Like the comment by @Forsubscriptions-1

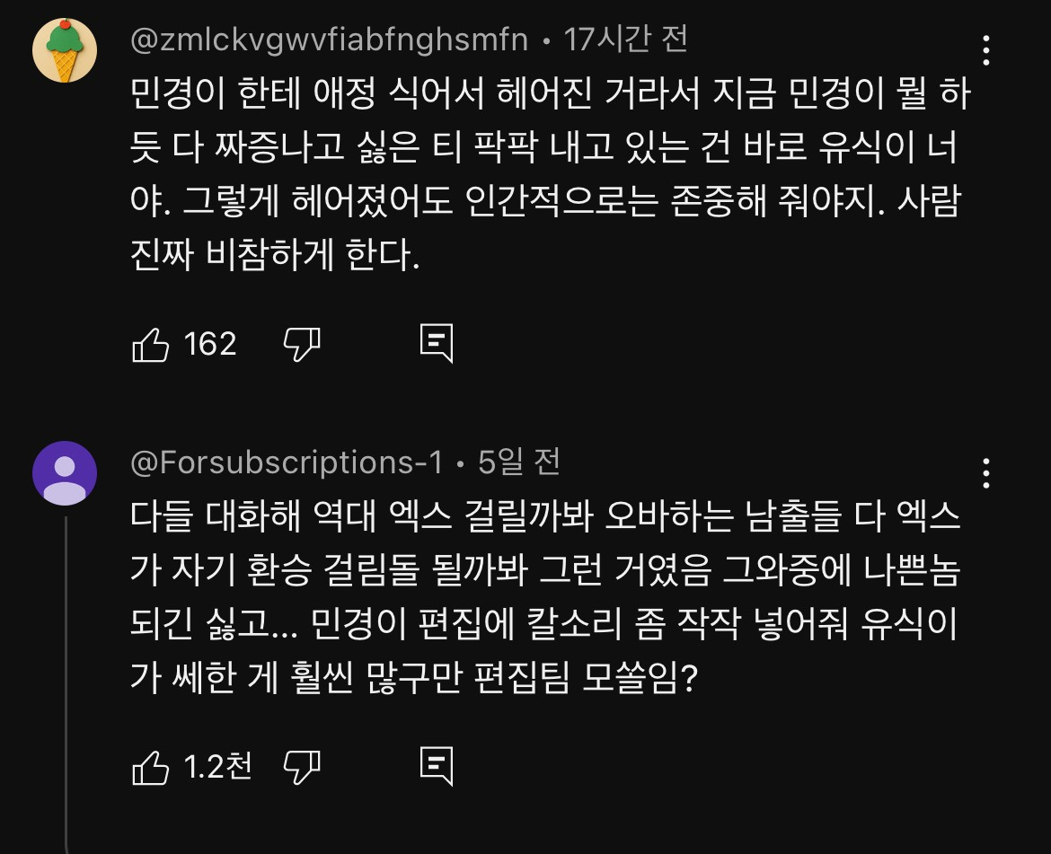(x=151, y=767)
